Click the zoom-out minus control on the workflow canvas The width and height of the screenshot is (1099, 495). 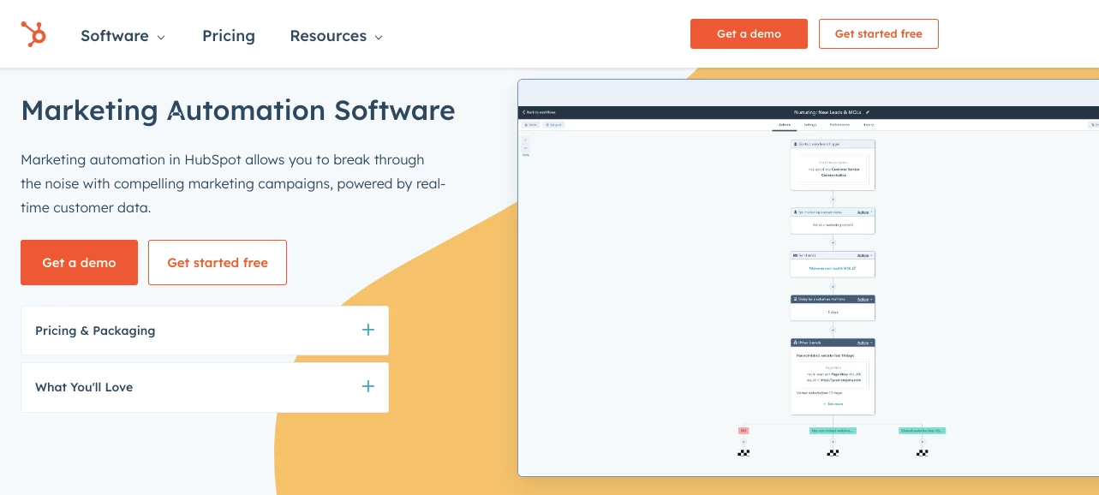[x=526, y=148]
